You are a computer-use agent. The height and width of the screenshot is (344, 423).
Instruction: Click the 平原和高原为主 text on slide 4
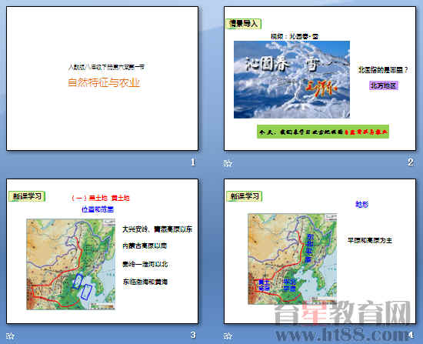[370, 240]
